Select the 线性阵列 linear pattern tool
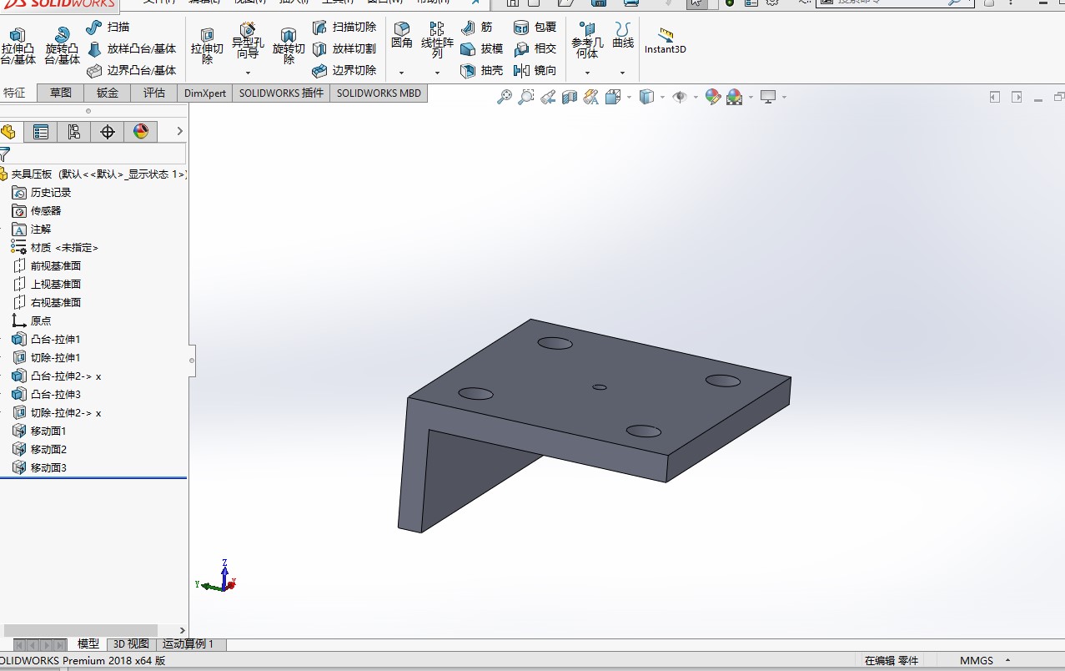The width and height of the screenshot is (1065, 671). 437,41
